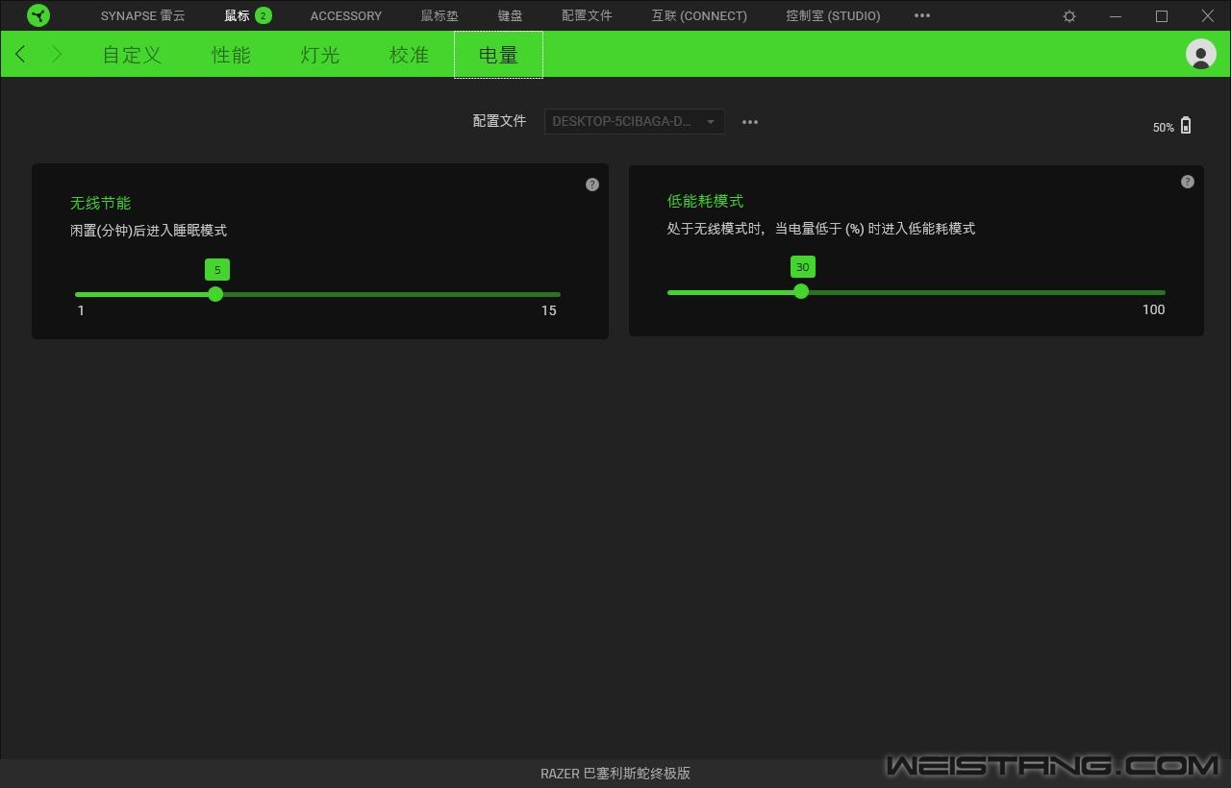
Task: Click the sleep slider maximum label '15'
Action: point(548,310)
